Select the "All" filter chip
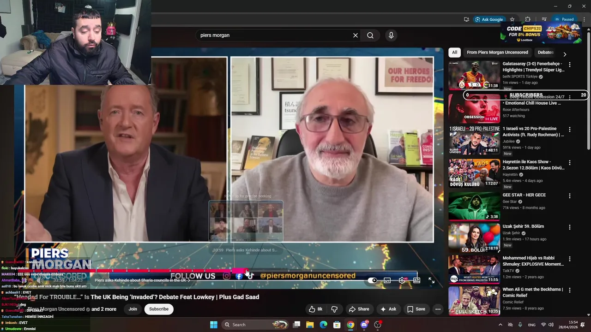 pos(454,52)
